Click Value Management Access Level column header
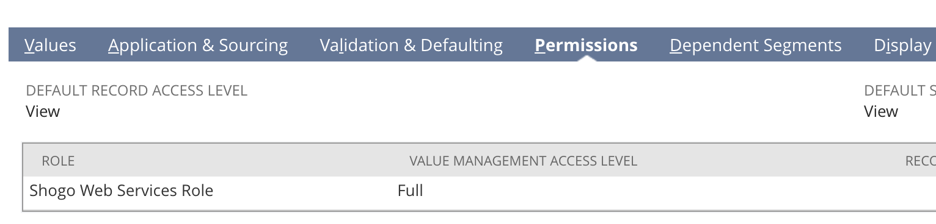 (523, 161)
